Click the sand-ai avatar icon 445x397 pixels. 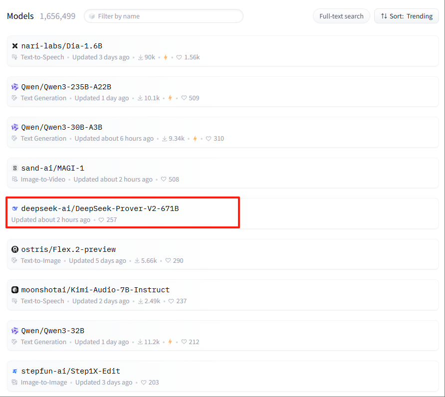pos(15,168)
